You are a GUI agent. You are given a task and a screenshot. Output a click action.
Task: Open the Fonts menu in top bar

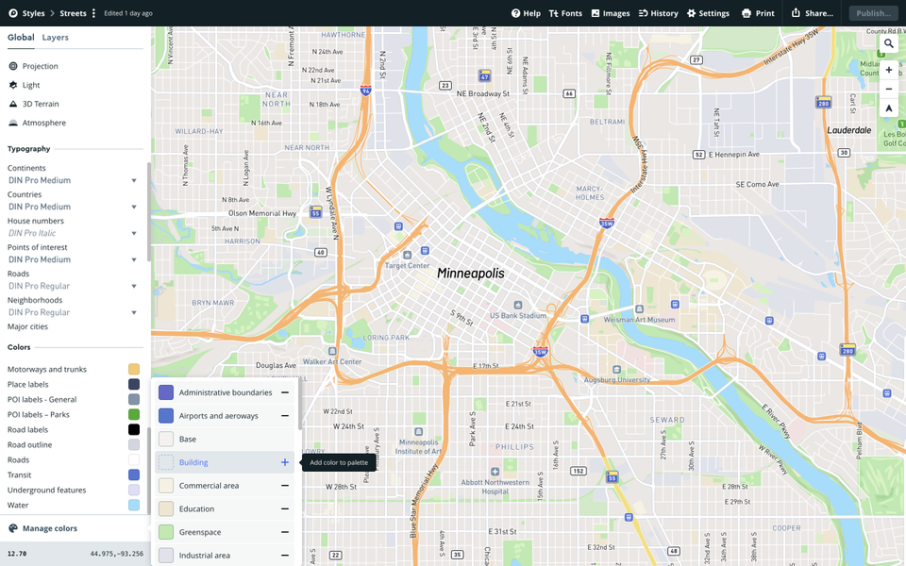(x=565, y=13)
